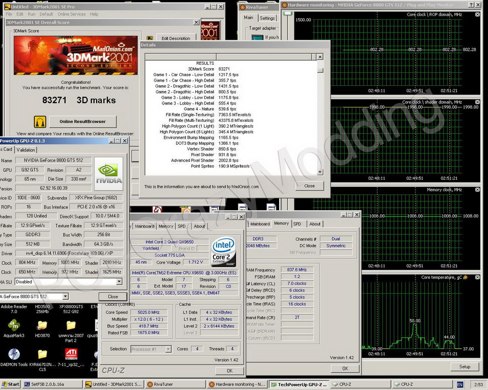This screenshot has height=390, width=488.
Task: Click the RivaTuner target adapter monitor icon
Action: 258,37
